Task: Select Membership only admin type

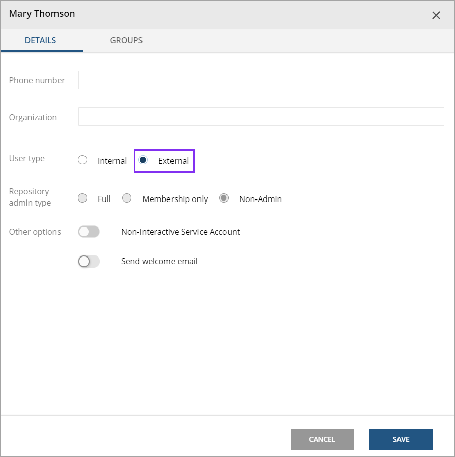Action: 127,198
